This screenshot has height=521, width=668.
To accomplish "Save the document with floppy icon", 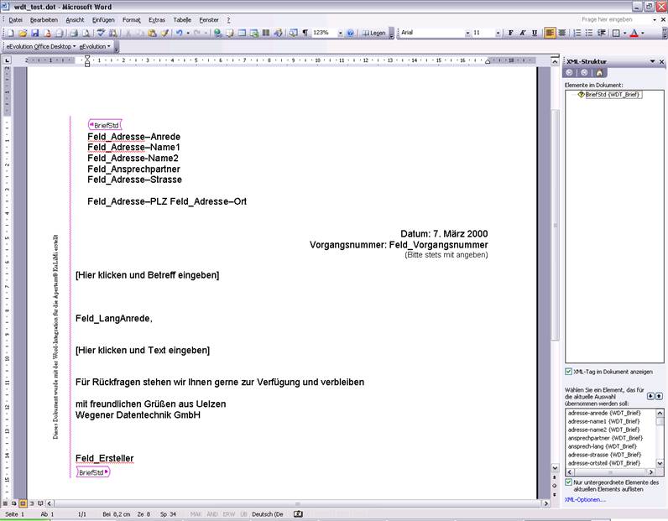I will coord(35,33).
